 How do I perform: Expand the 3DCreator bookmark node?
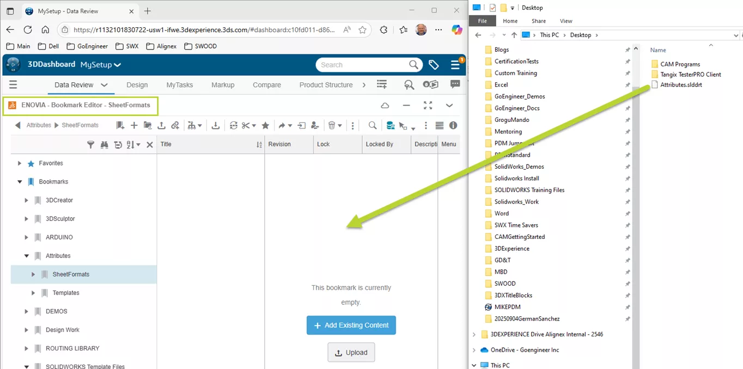26,200
